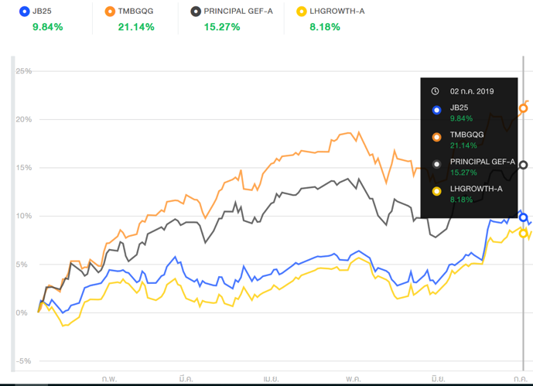Click the yellow LHGROWTH-A legend circle icon

[x=302, y=12]
